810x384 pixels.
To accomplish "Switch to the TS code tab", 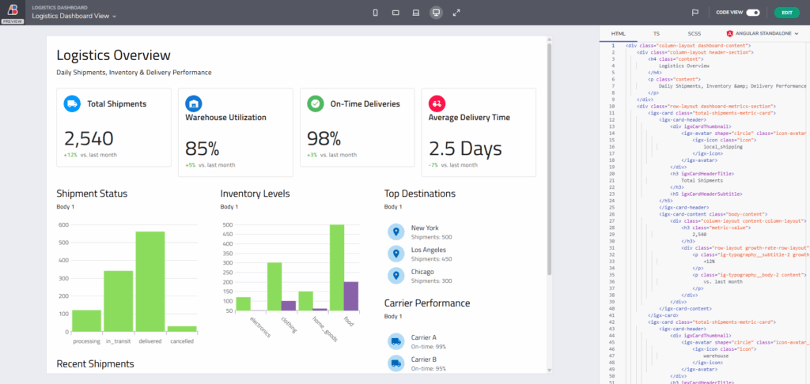I will pyautogui.click(x=657, y=34).
